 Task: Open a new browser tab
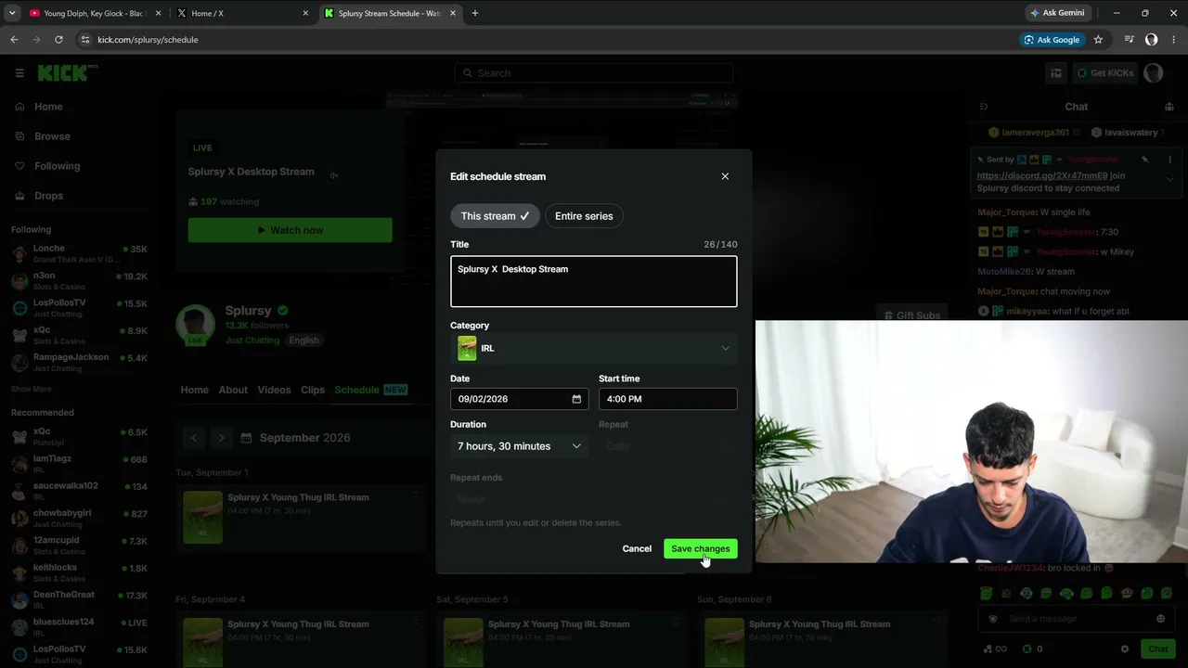click(x=475, y=13)
